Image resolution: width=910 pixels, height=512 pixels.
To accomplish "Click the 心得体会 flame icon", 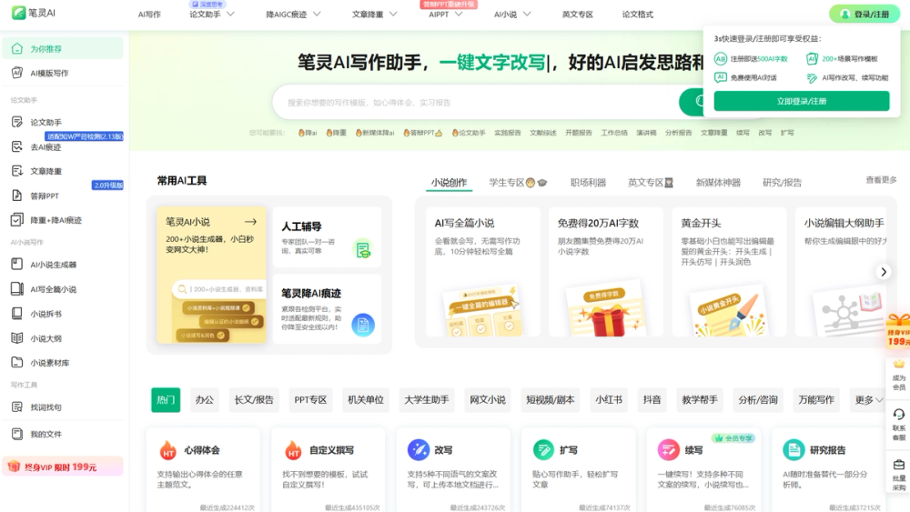I will (x=167, y=450).
